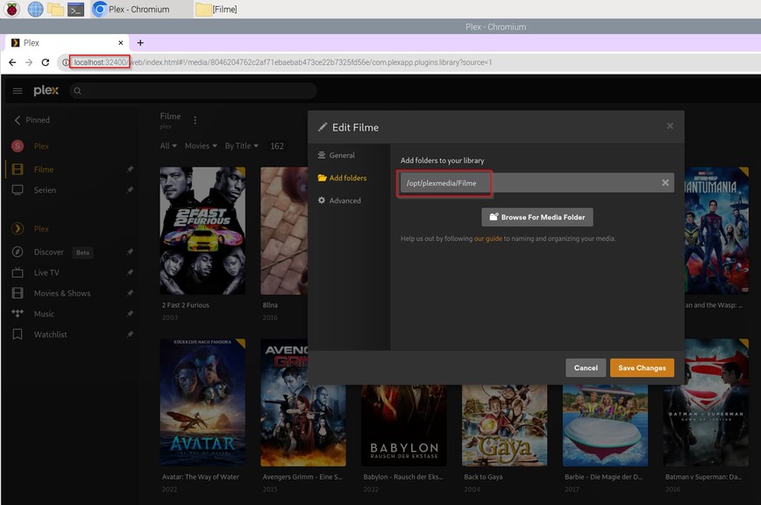Image resolution: width=761 pixels, height=505 pixels.
Task: Unpin the Serien library
Action: [x=130, y=190]
